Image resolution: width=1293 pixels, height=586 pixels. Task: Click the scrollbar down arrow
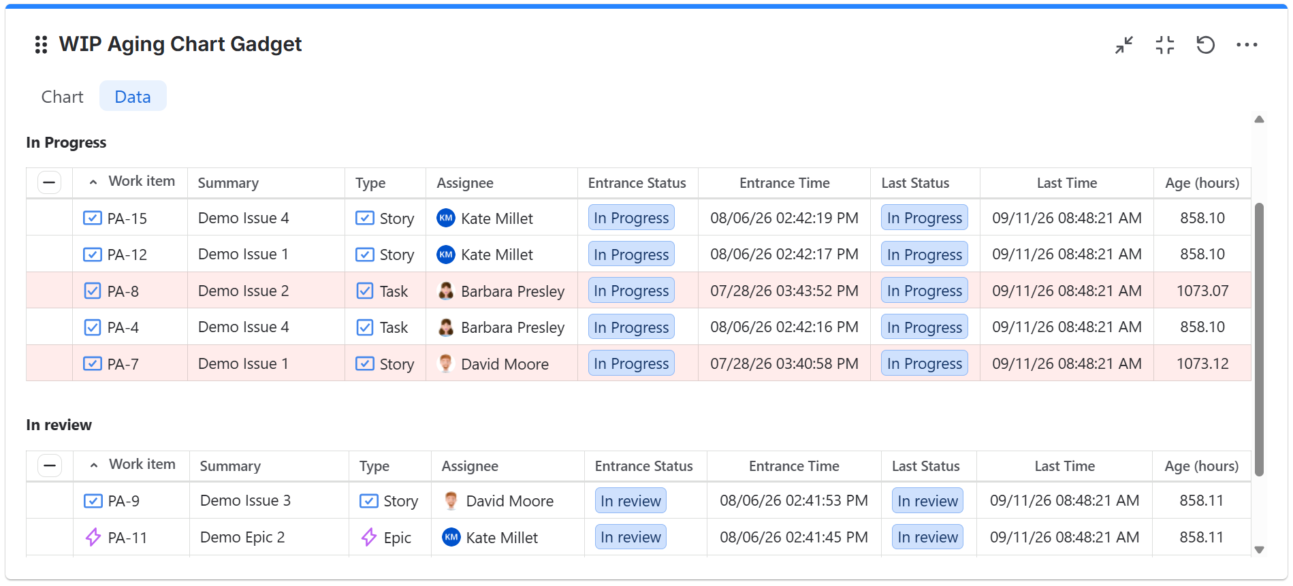(1259, 550)
